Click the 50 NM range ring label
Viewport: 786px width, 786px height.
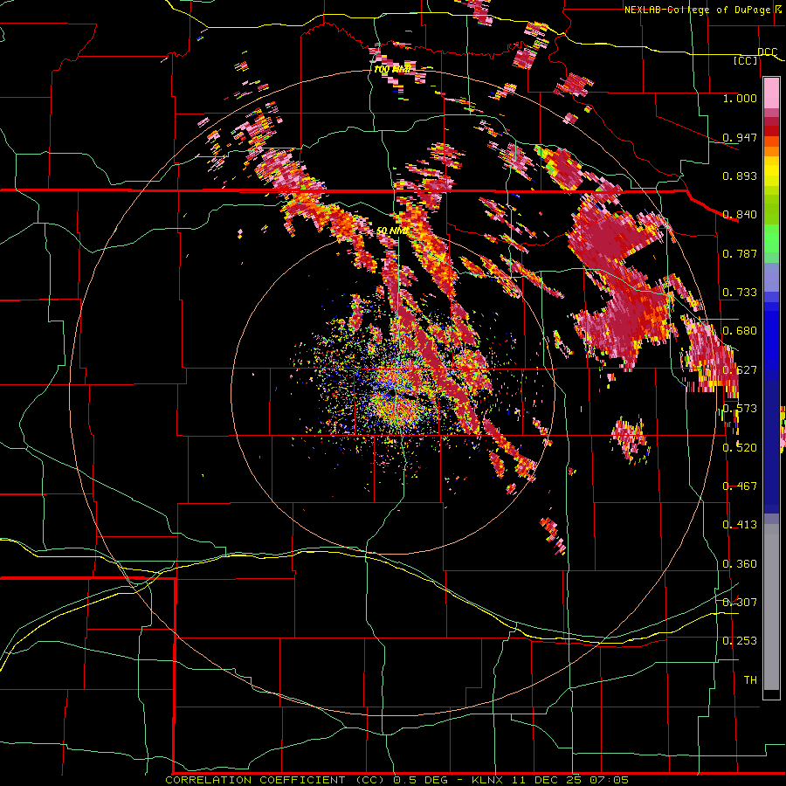(392, 231)
